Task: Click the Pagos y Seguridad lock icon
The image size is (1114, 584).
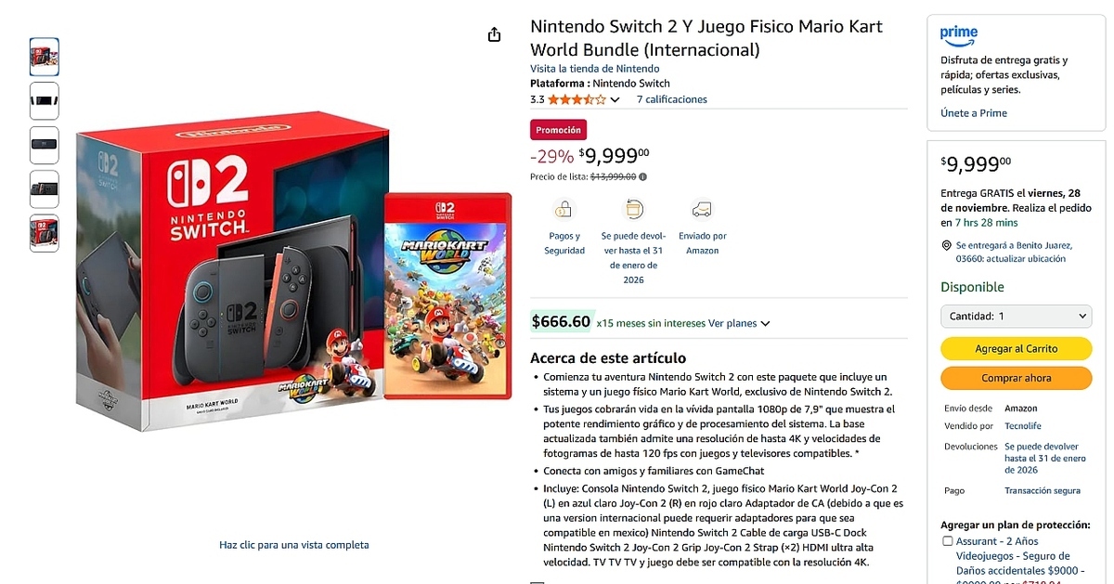Action: pos(564,211)
